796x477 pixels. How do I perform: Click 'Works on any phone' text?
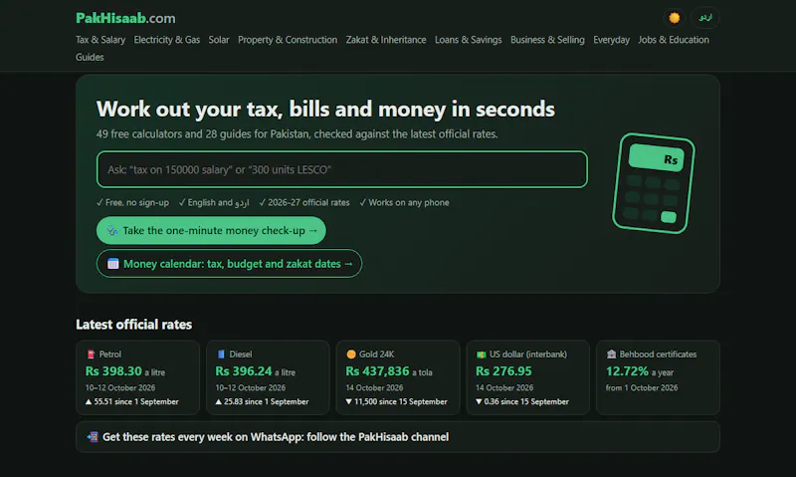404,203
